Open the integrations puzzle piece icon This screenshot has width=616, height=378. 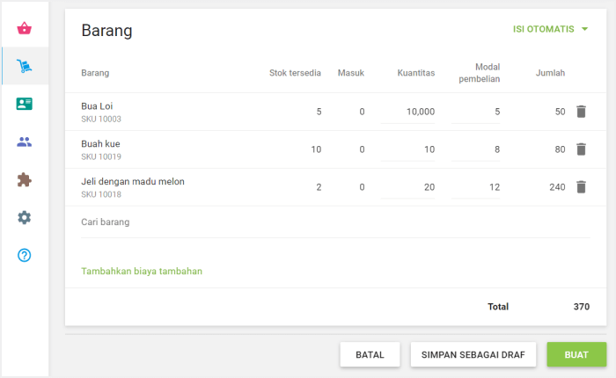click(25, 179)
